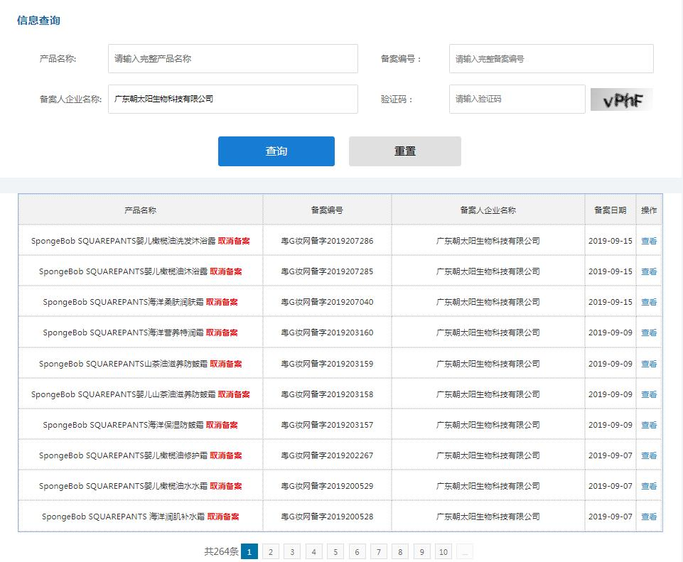View record 2019203158 details
This screenshot has height=562, width=683.
[648, 394]
